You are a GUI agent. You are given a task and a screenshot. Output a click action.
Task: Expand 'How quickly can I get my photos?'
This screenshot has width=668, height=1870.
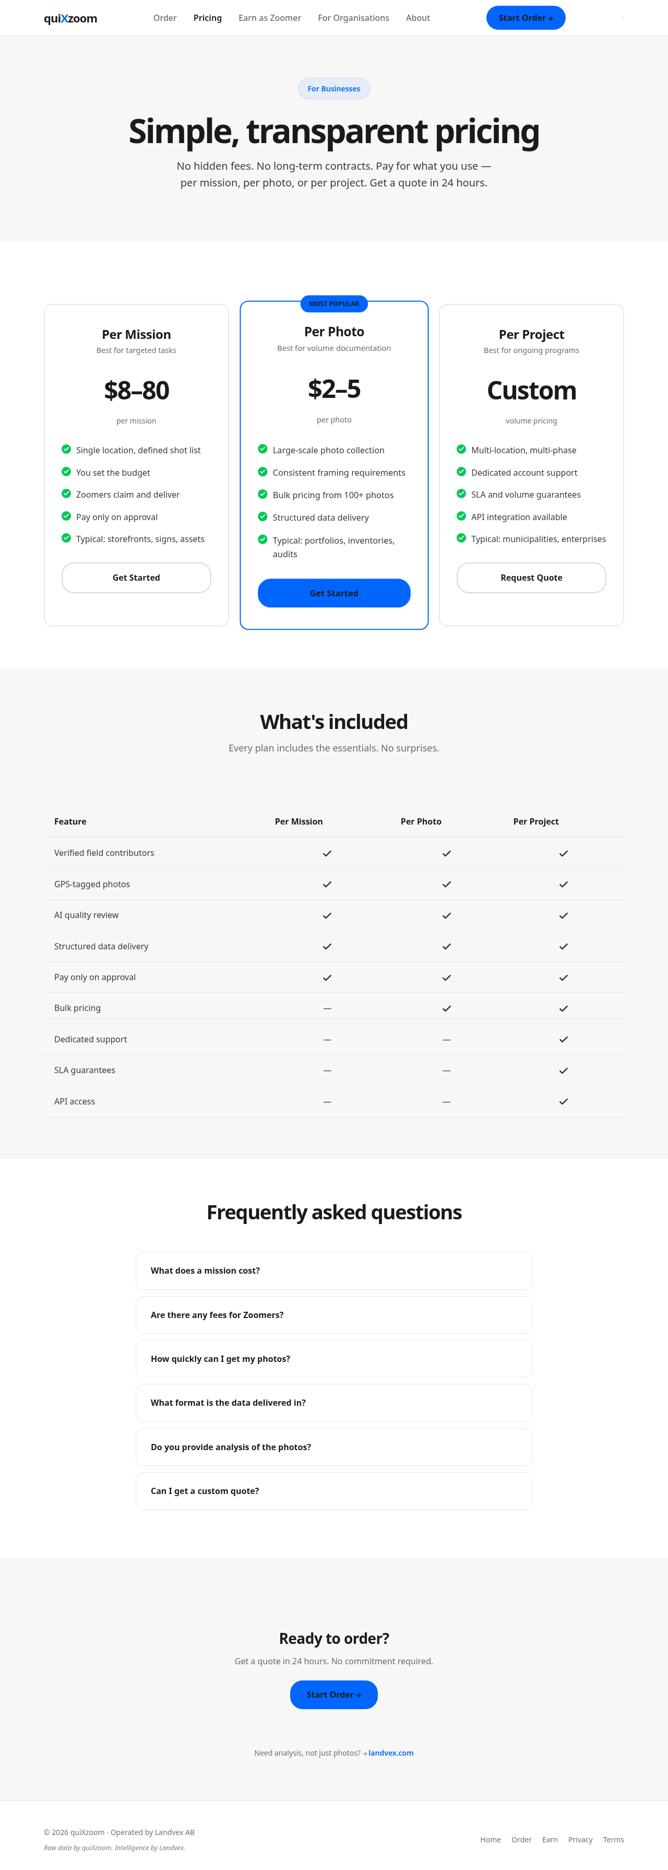click(x=333, y=1359)
